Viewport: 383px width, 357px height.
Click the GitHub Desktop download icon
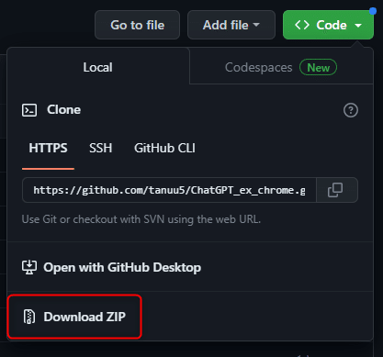[x=29, y=267]
